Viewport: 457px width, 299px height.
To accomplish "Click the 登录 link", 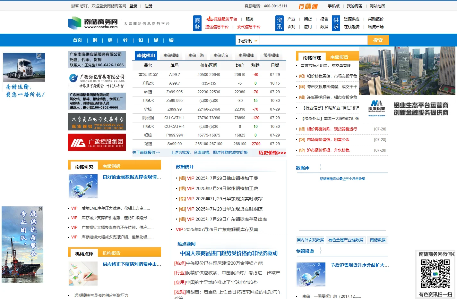I will (x=133, y=6).
